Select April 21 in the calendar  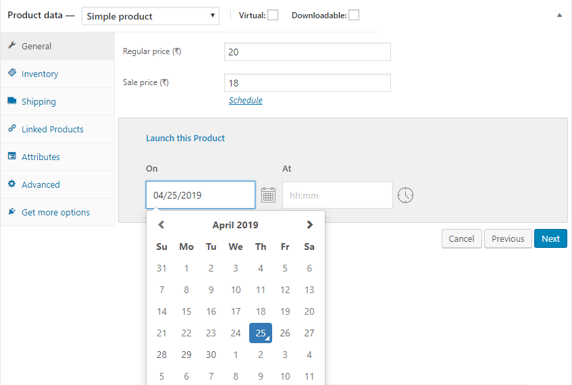(x=161, y=333)
